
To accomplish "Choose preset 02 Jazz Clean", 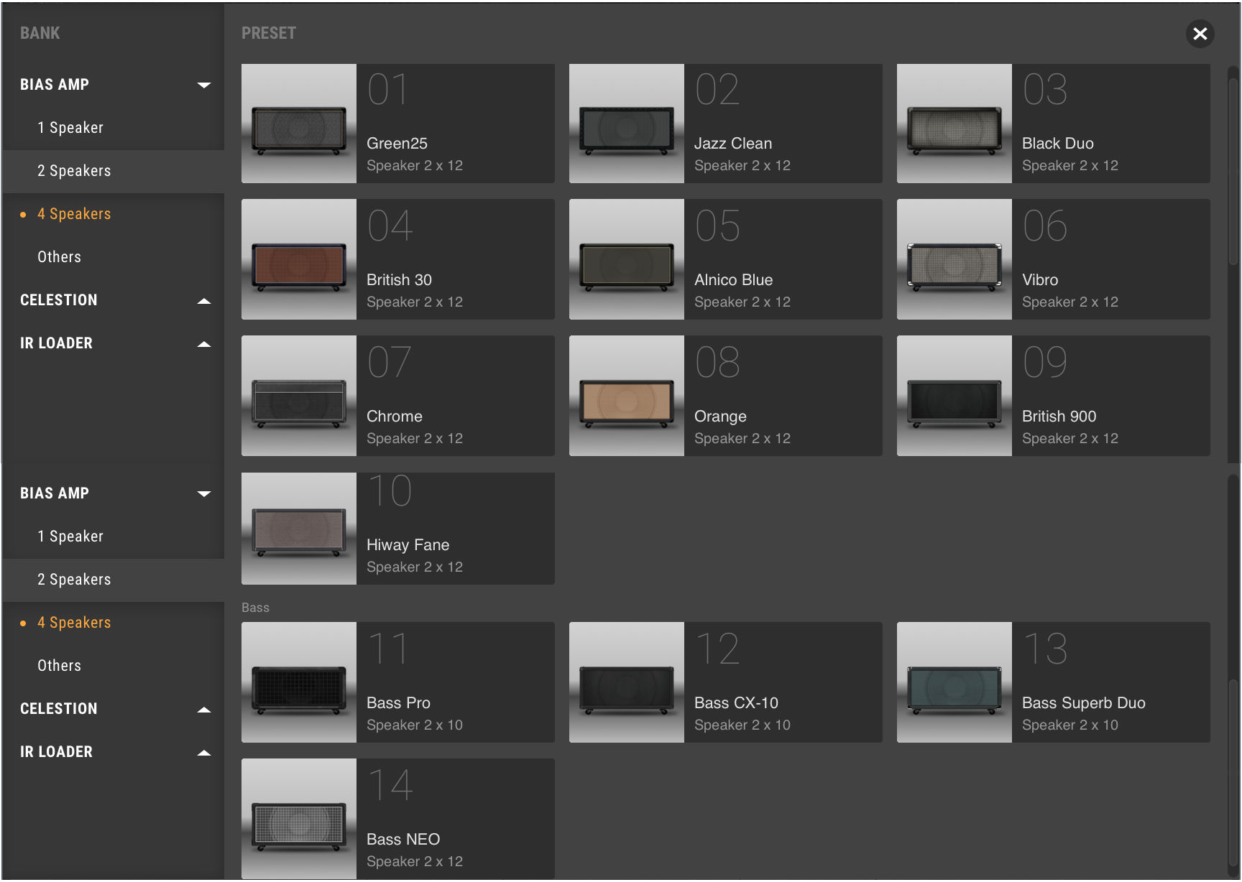I will (725, 124).
